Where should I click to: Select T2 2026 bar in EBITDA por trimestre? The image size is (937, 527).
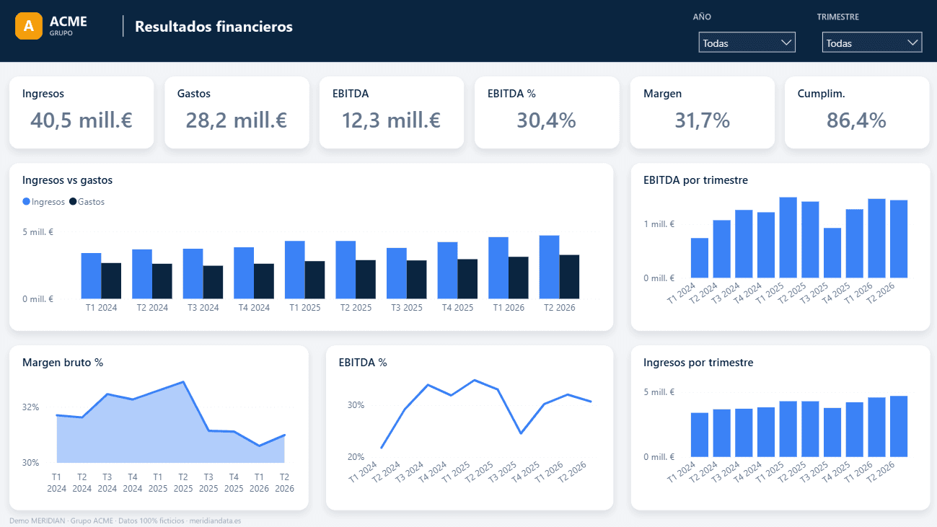click(x=899, y=239)
